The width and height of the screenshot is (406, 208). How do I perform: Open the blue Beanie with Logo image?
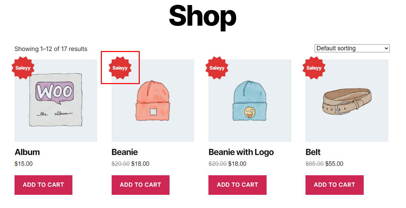click(250, 100)
